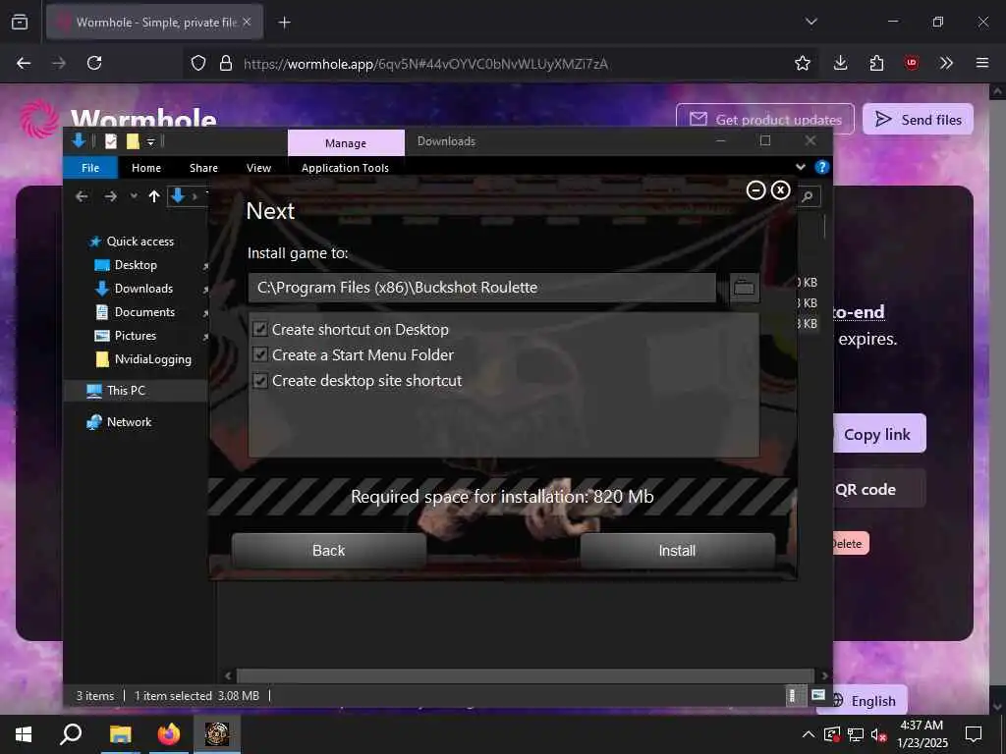The width and height of the screenshot is (1006, 754).
Task: Click the Explorer horizontal scrollbar
Action: (x=526, y=675)
